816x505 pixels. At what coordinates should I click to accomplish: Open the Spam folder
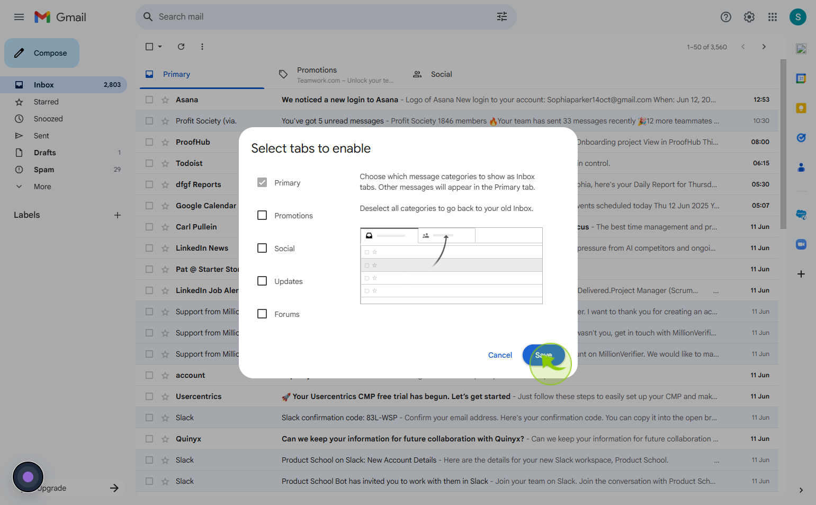pyautogui.click(x=64, y=170)
